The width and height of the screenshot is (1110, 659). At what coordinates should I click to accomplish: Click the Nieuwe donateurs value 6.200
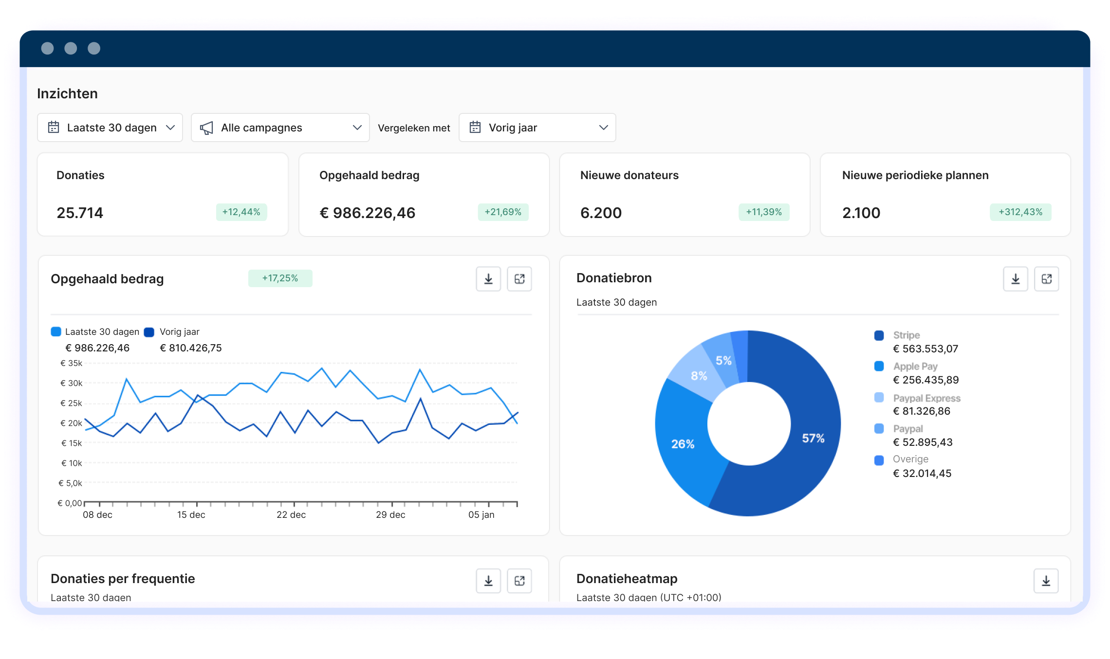[x=601, y=213]
